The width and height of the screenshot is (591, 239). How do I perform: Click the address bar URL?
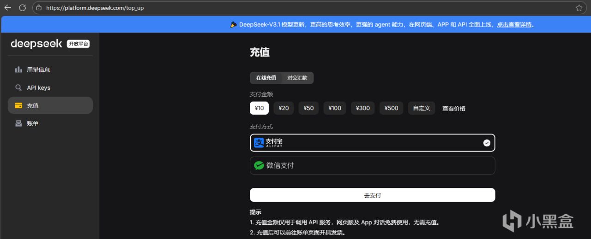click(95, 8)
